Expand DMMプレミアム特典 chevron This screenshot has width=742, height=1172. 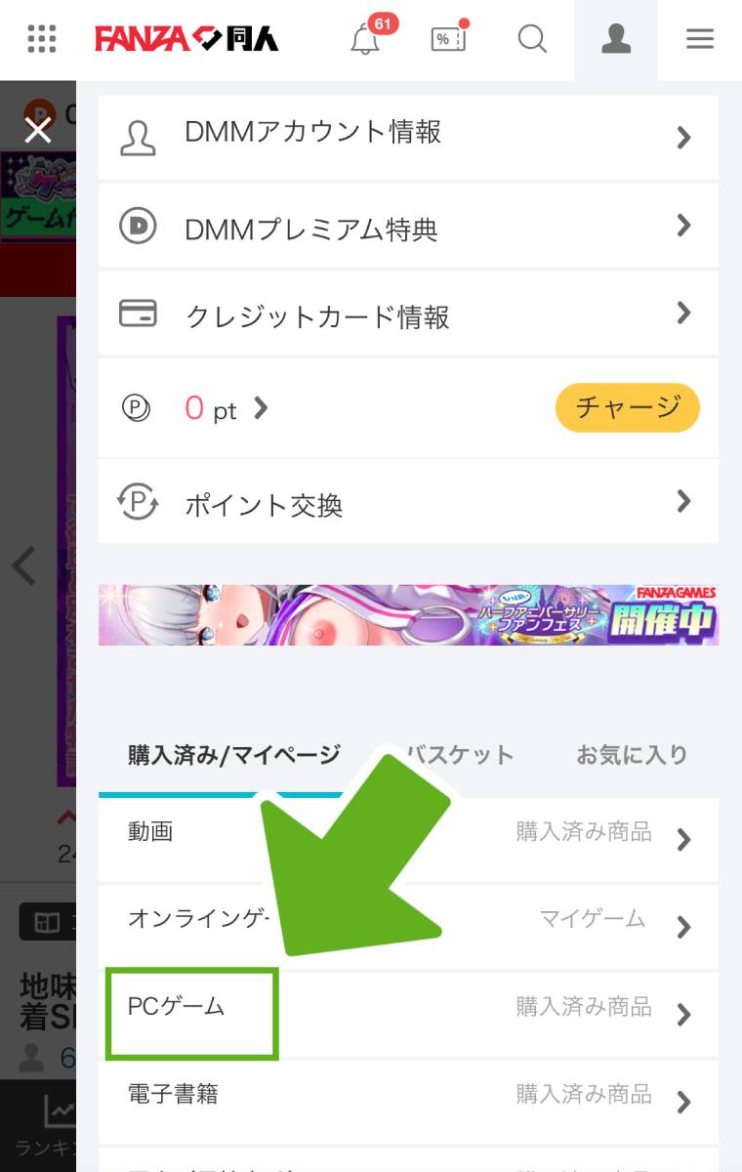[683, 227]
